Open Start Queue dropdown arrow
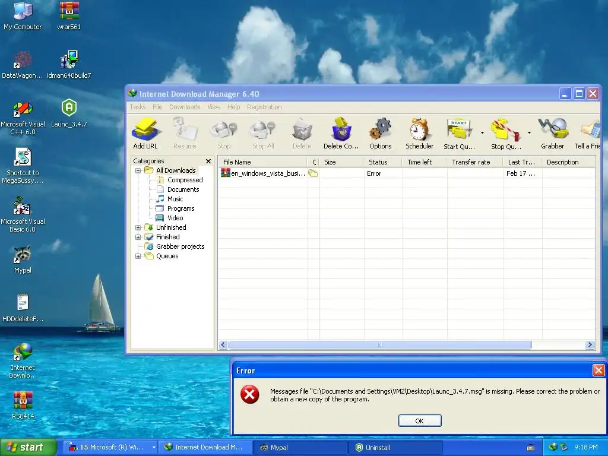 pos(482,133)
